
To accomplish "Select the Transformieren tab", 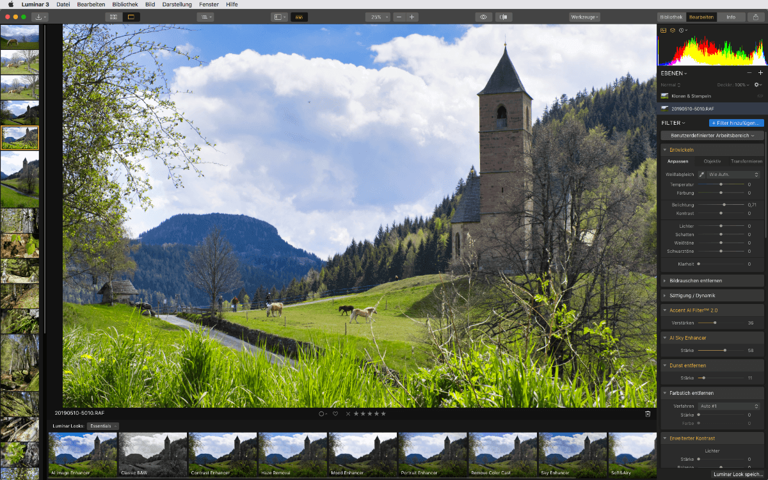I will pos(746,161).
